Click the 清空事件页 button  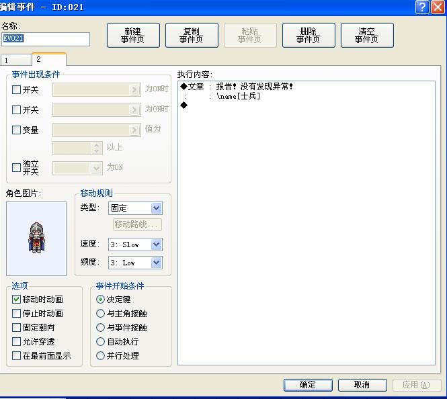pos(367,36)
